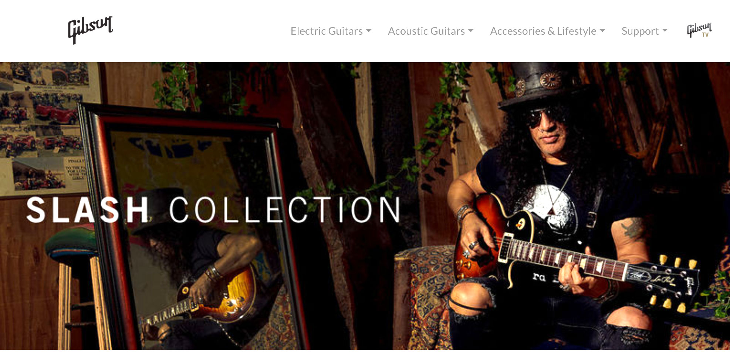The image size is (730, 364).
Task: Click the COLLECTION word in the banner
Action: pyautogui.click(x=285, y=210)
